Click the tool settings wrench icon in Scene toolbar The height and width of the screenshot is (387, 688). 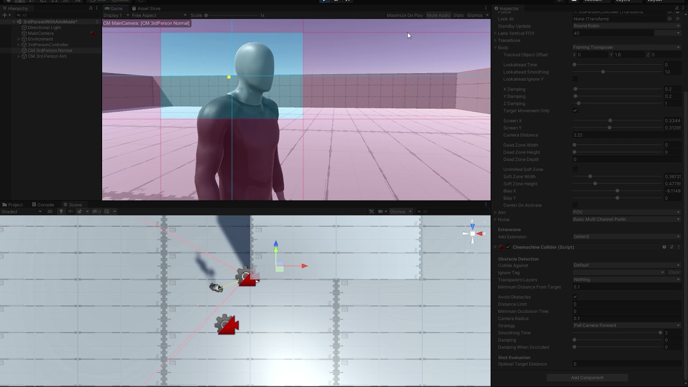pos(370,211)
